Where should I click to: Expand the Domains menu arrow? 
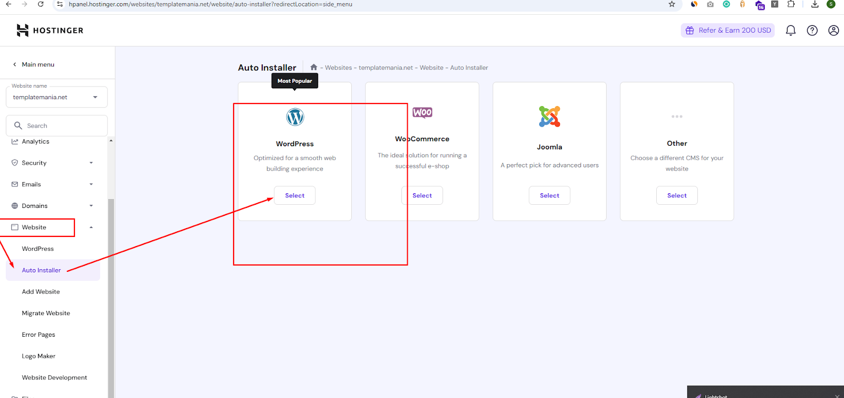pos(91,206)
